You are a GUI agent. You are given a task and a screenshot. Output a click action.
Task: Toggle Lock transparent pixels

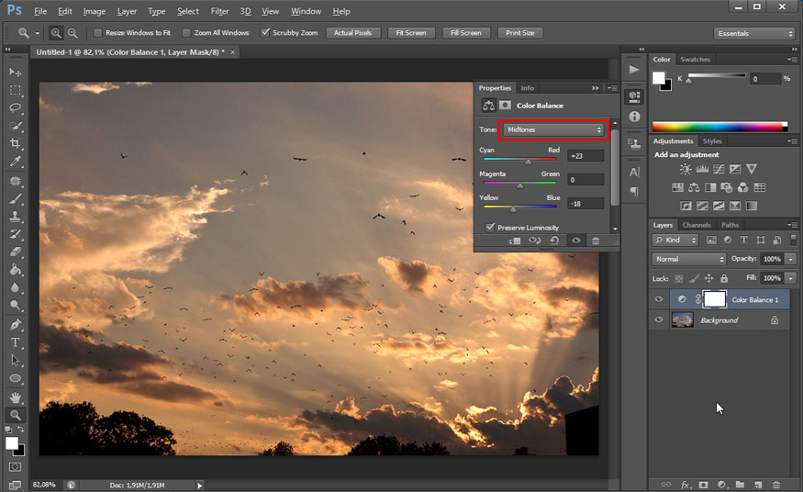pyautogui.click(x=678, y=278)
